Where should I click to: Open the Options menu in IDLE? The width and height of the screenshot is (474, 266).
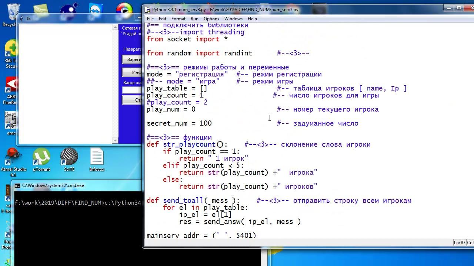point(211,19)
